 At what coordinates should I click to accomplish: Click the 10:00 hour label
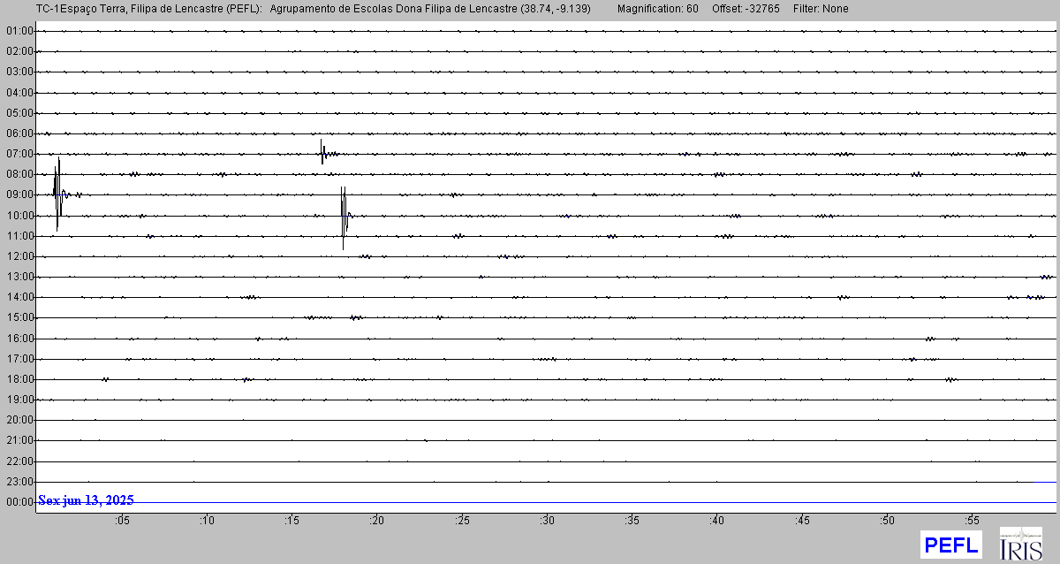[19, 216]
